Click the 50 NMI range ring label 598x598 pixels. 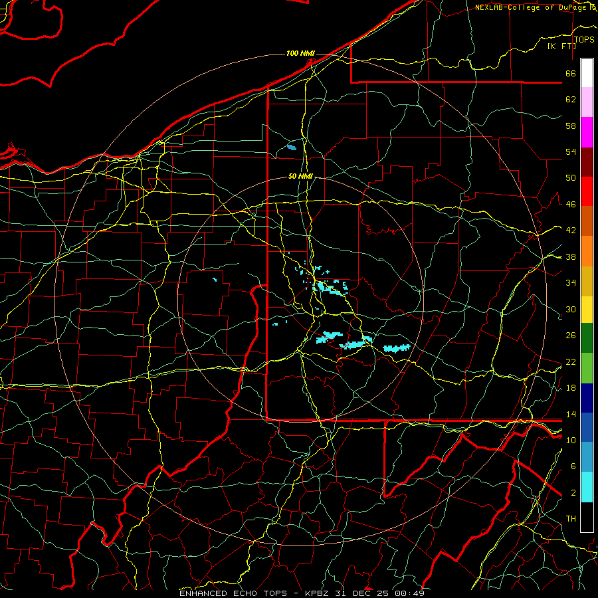coord(300,176)
